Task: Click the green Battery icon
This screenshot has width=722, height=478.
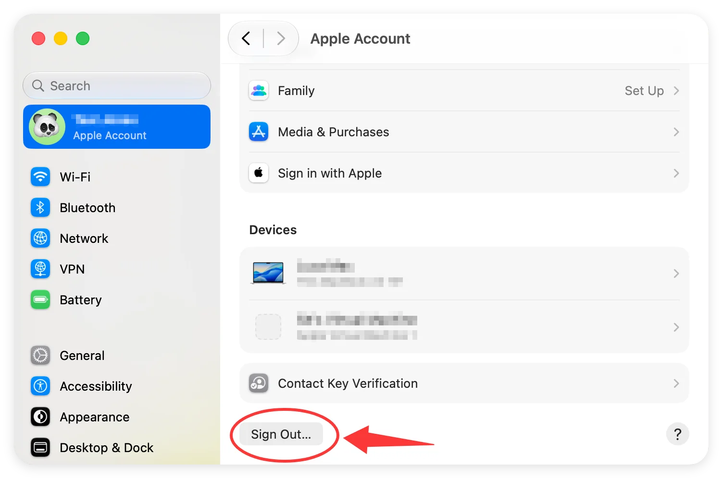Action: point(40,299)
